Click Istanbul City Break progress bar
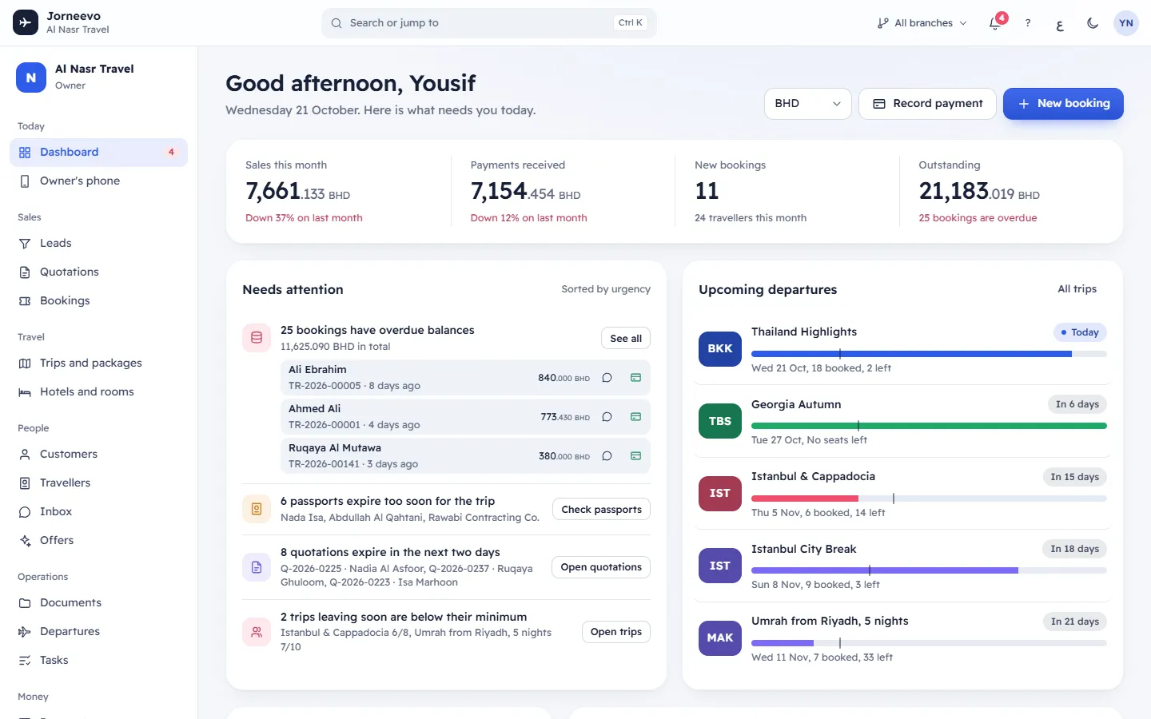This screenshot has height=719, width=1151. 929,570
